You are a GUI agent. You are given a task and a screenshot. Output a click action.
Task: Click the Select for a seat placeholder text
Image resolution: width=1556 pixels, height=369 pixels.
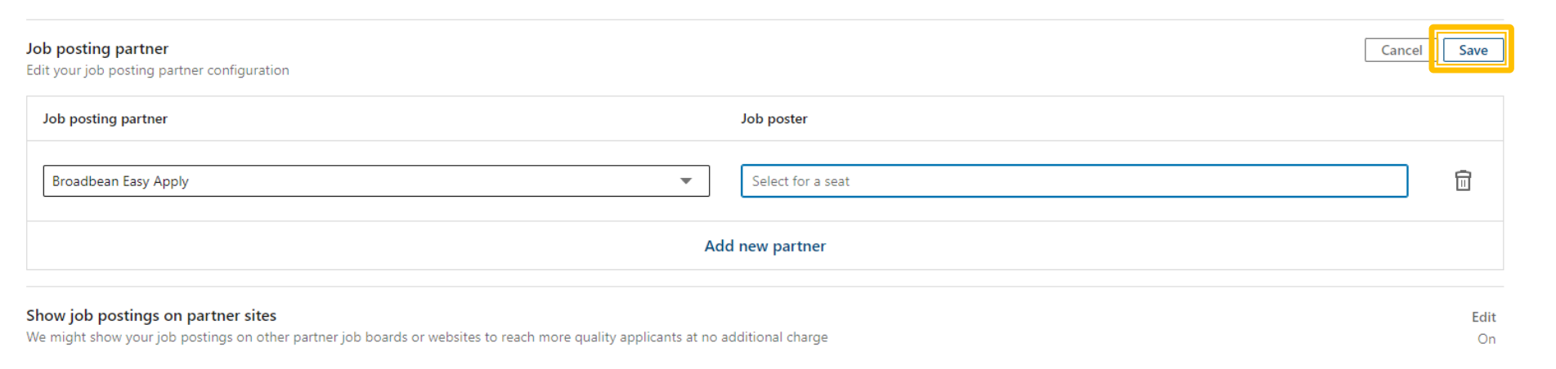pos(800,181)
